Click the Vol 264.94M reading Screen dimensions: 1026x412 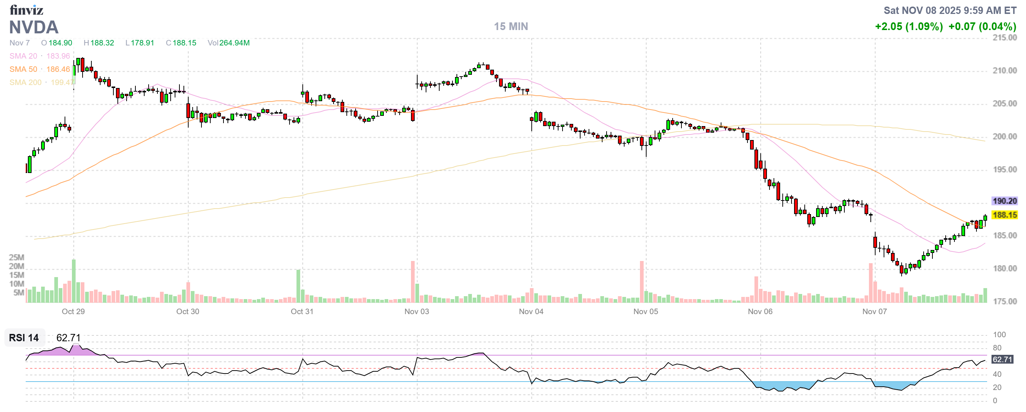coord(228,43)
